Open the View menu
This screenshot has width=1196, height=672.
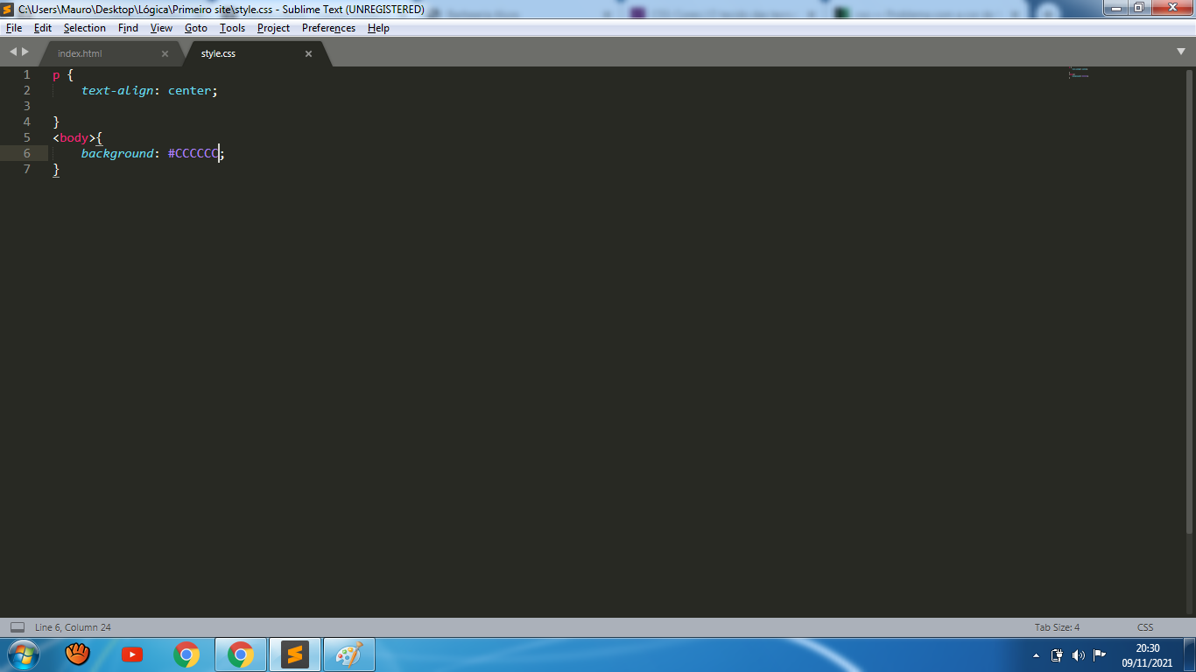[161, 28]
